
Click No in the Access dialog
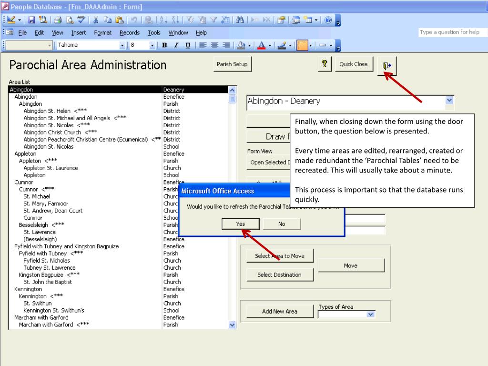click(282, 224)
